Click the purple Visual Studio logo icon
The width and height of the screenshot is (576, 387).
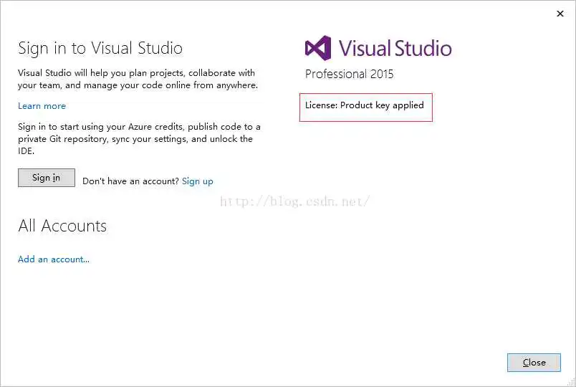(317, 48)
